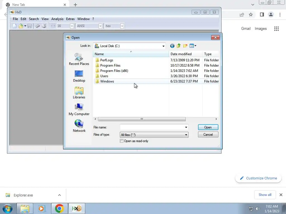Sort by the Name column header
286x214 pixels.
pyautogui.click(x=131, y=54)
